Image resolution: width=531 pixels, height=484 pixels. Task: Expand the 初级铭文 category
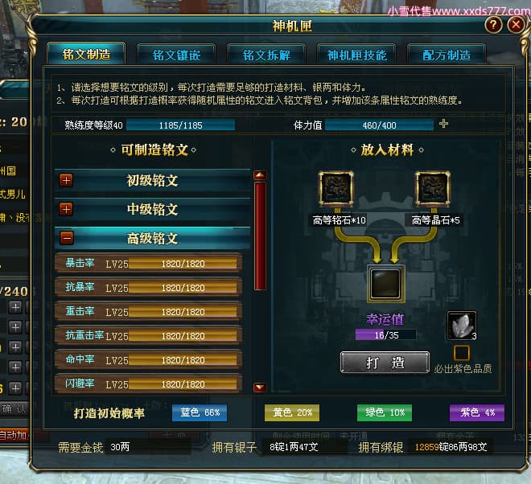[x=66, y=180]
